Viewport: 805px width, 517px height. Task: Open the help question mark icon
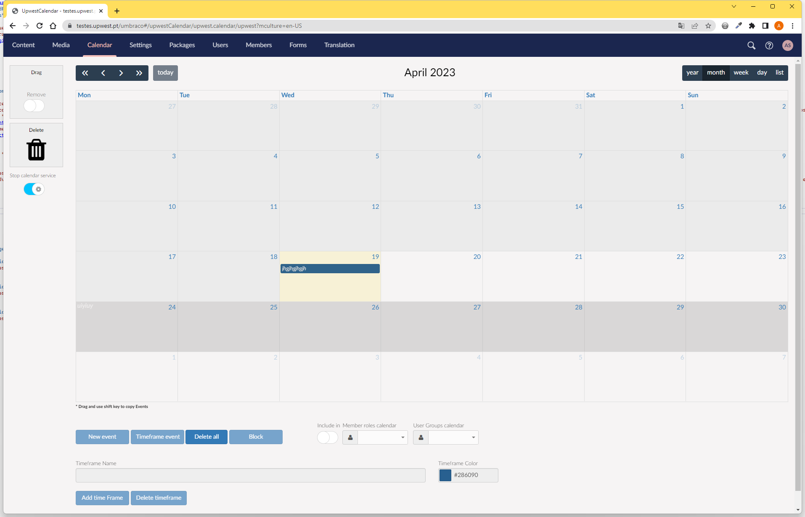pyautogui.click(x=769, y=45)
